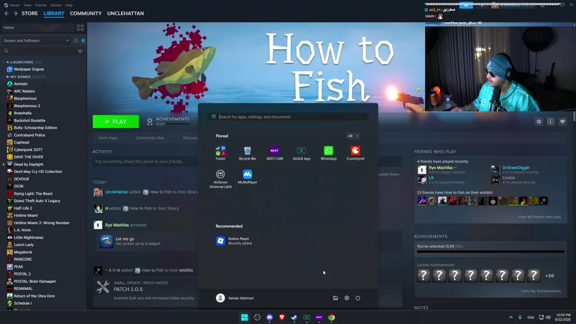Select PEAK in the game list
This screenshot has height=324, width=576.
click(18, 266)
